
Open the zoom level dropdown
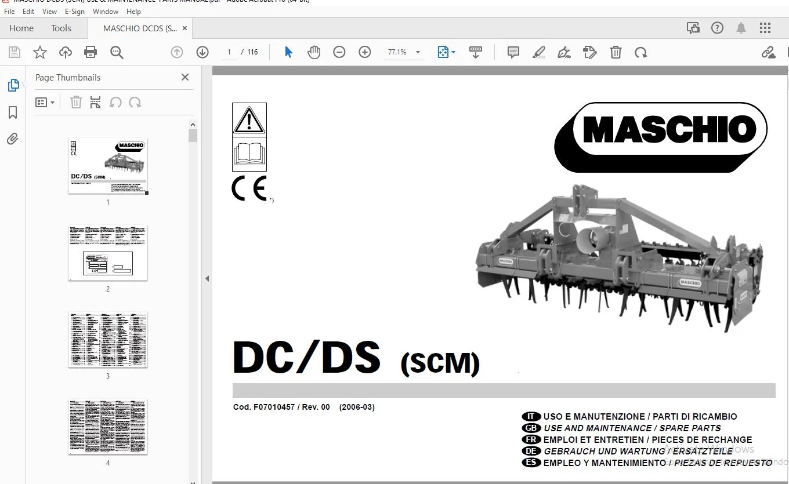tap(418, 52)
